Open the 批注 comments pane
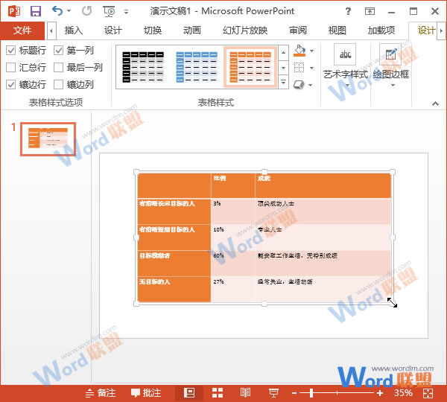 pyautogui.click(x=146, y=393)
